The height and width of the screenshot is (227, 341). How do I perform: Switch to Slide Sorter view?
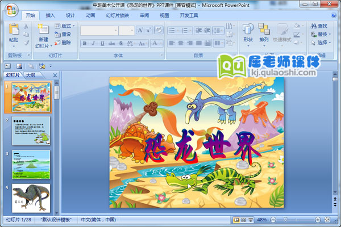[x=243, y=220]
